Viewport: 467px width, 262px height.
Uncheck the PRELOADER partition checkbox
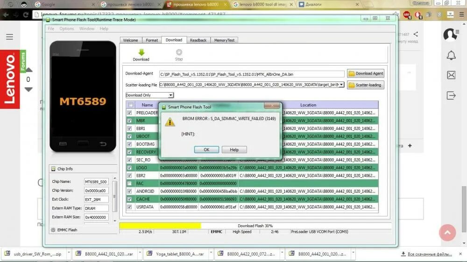(x=129, y=113)
